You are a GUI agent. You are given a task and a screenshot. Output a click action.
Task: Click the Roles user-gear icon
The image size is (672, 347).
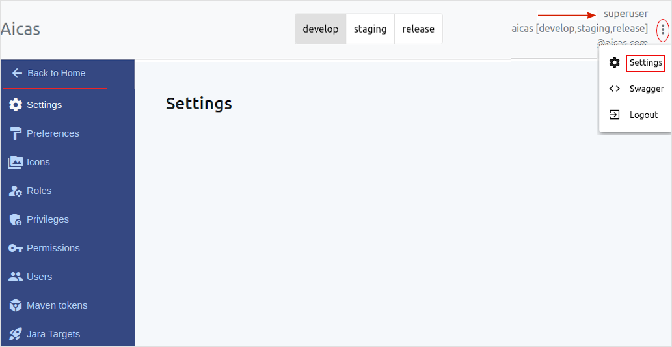(x=16, y=191)
